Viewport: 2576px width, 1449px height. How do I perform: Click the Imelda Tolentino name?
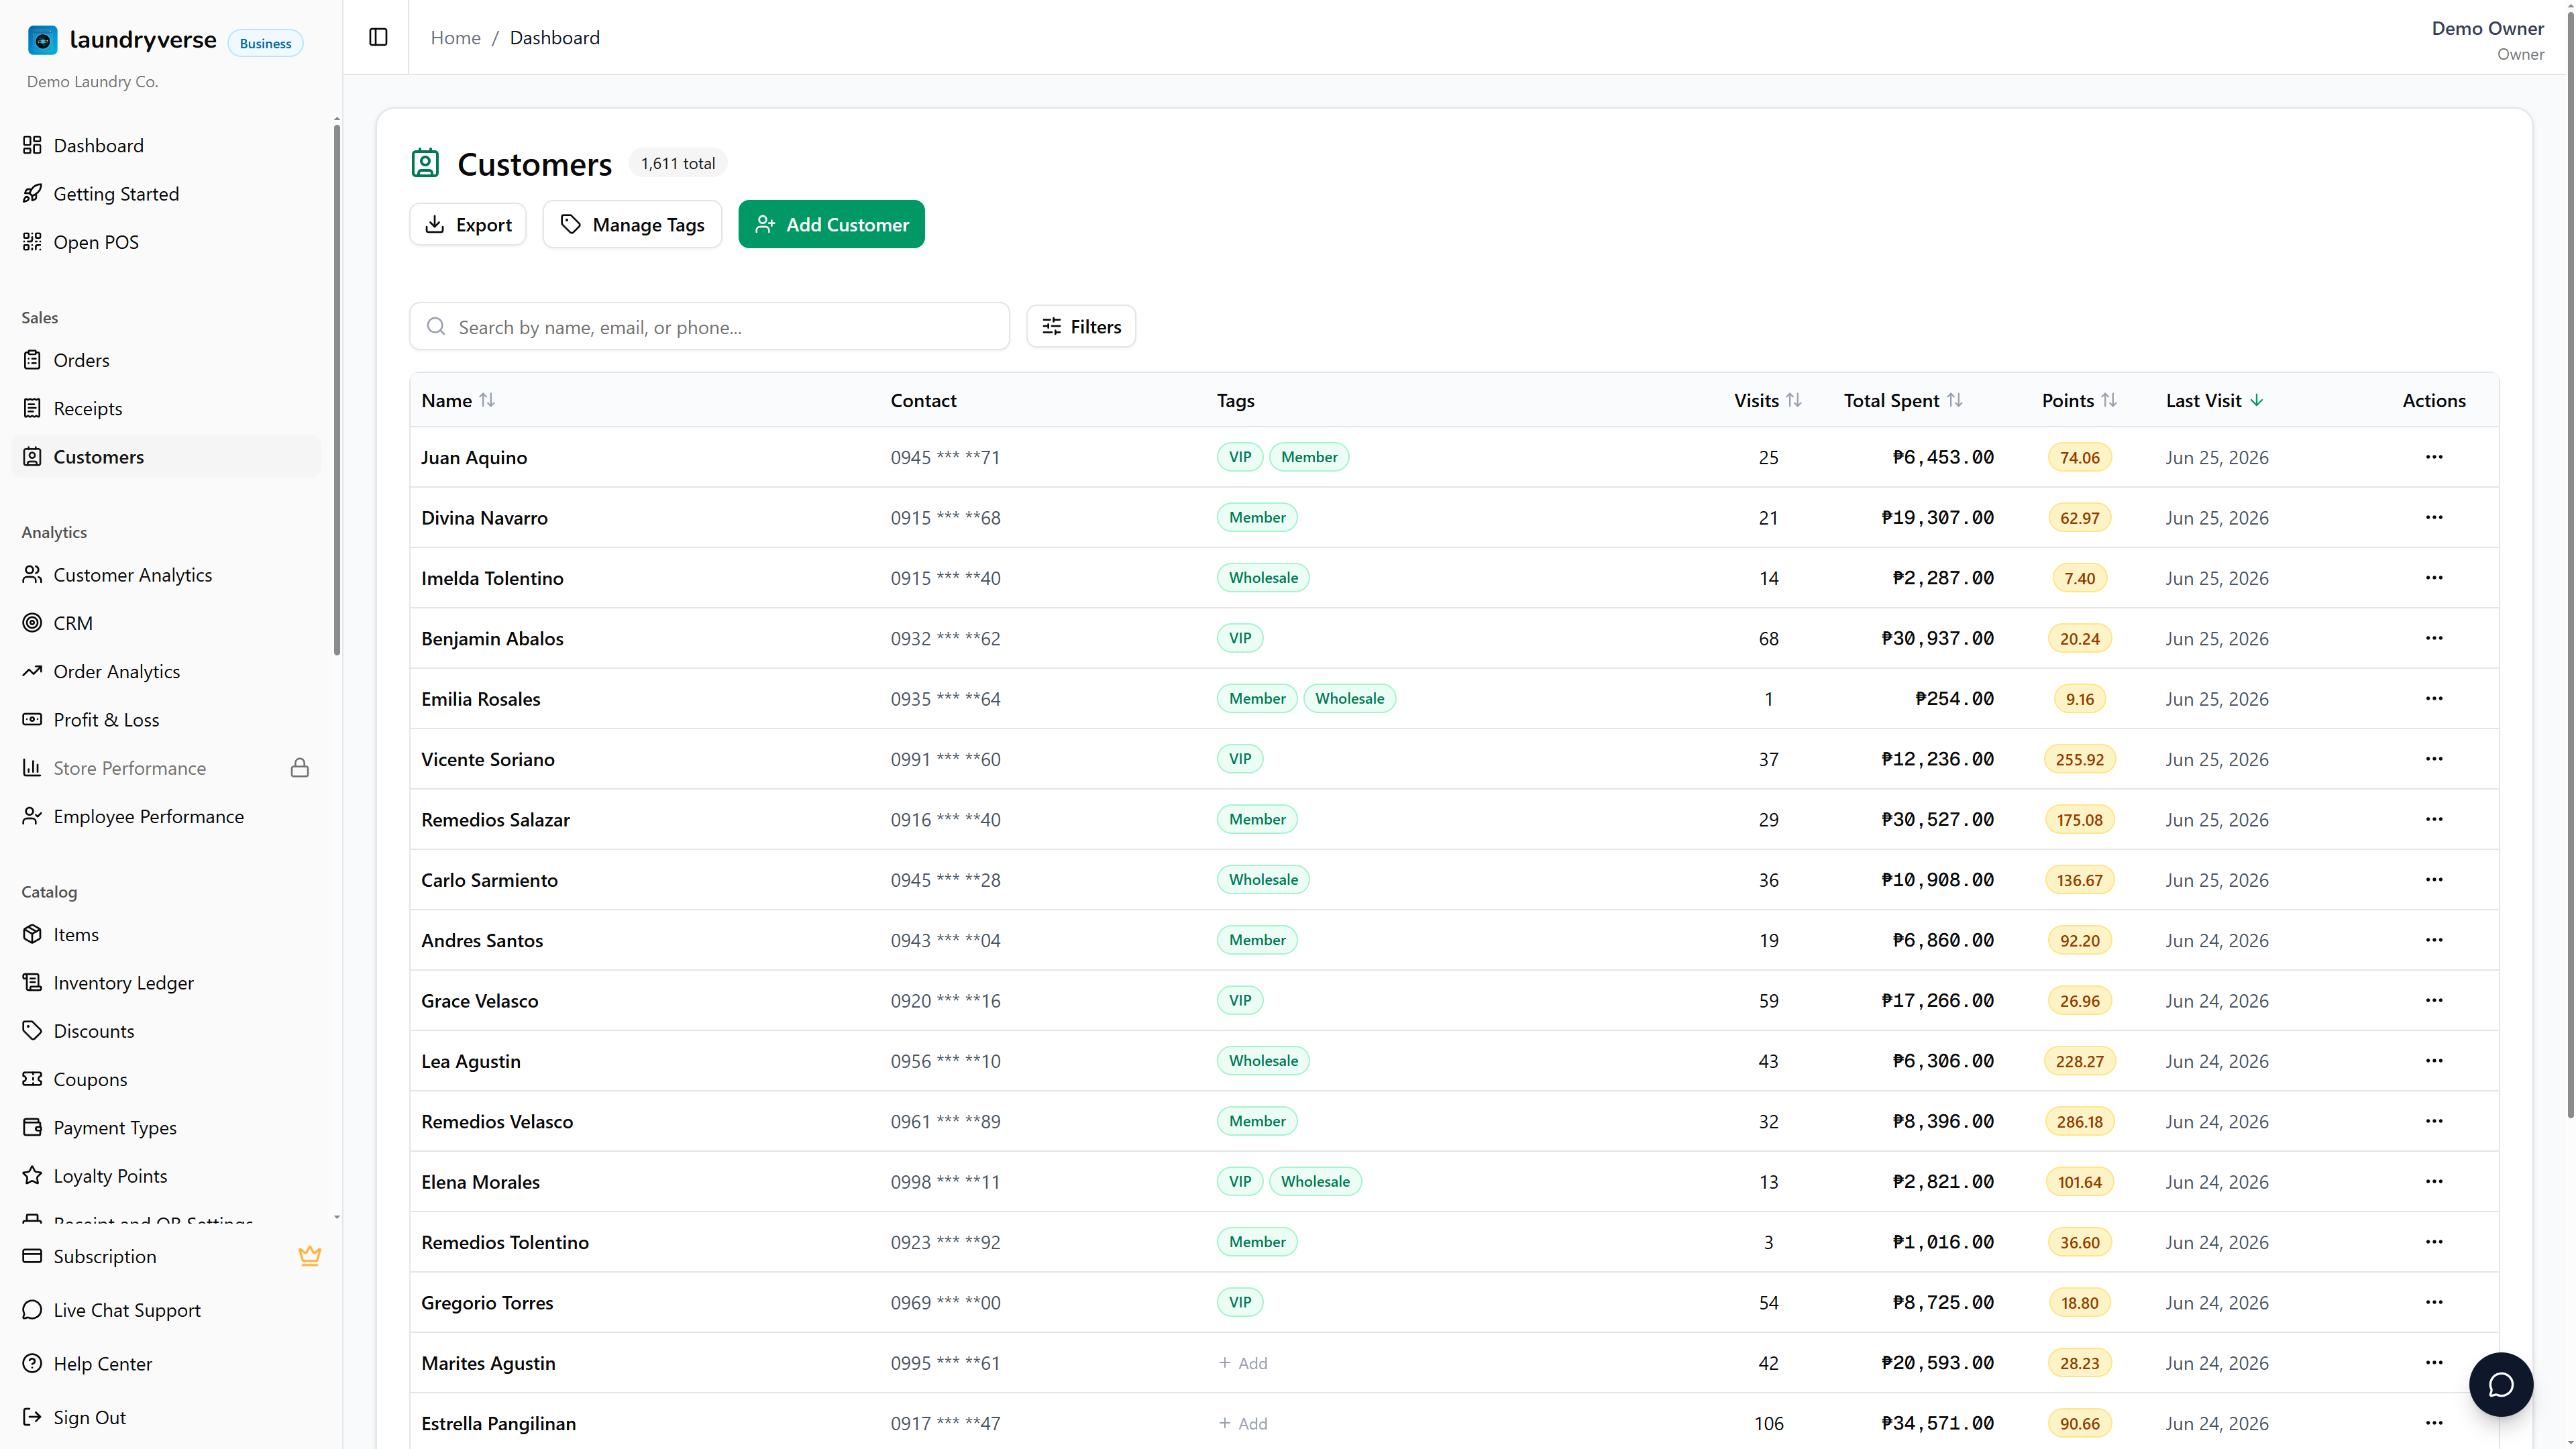click(492, 578)
